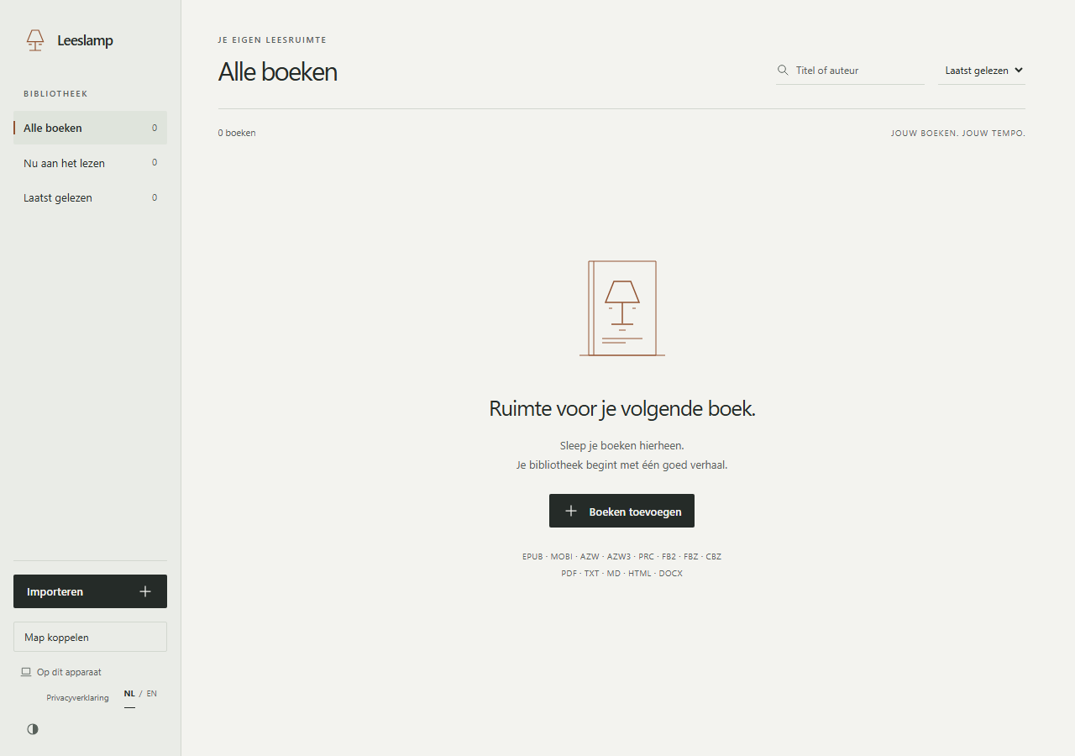
Task: Click the search magnifier icon
Action: [783, 71]
